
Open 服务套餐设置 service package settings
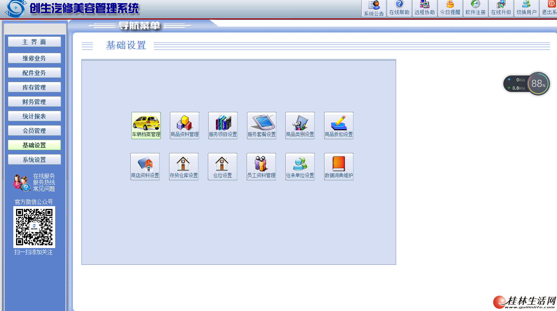pyautogui.click(x=261, y=125)
